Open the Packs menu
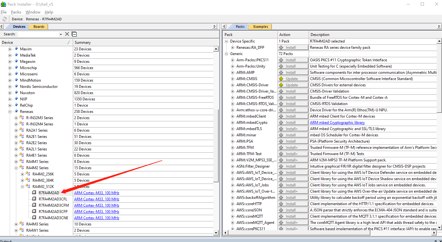The width and height of the screenshot is (442, 242). [16, 12]
